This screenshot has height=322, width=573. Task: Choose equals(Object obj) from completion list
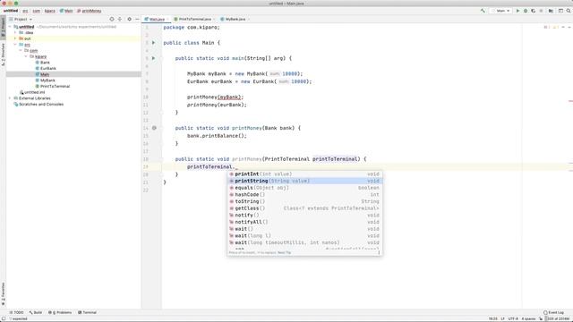304,188
